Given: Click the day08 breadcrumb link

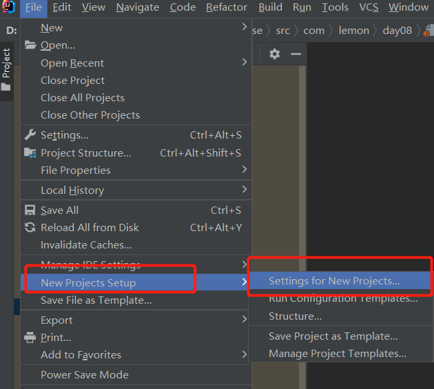Looking at the screenshot, I should pyautogui.click(x=397, y=31).
